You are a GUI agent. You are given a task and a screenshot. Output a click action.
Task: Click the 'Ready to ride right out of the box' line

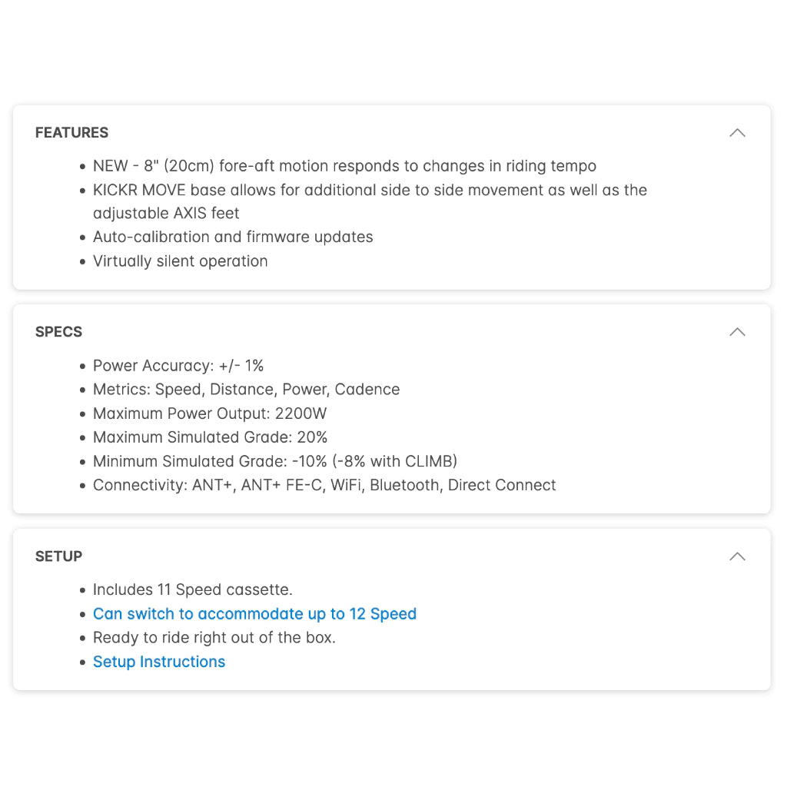coord(214,638)
